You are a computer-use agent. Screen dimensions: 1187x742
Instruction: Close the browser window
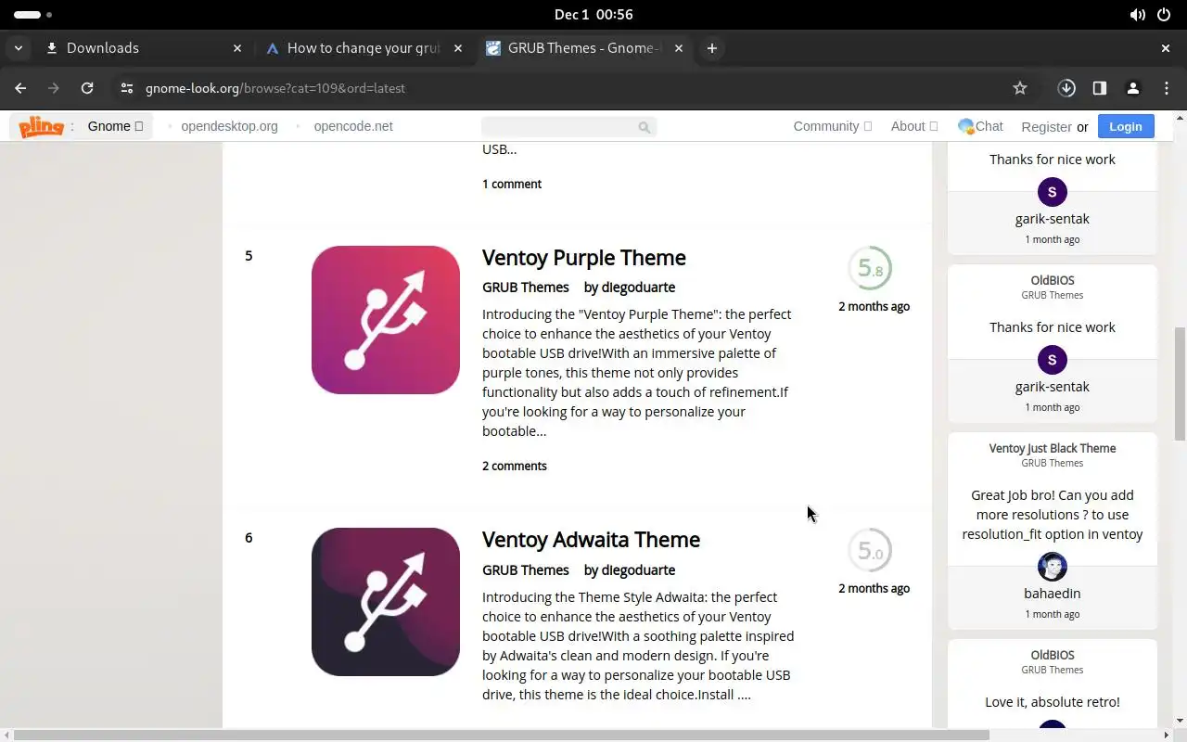tap(1166, 48)
